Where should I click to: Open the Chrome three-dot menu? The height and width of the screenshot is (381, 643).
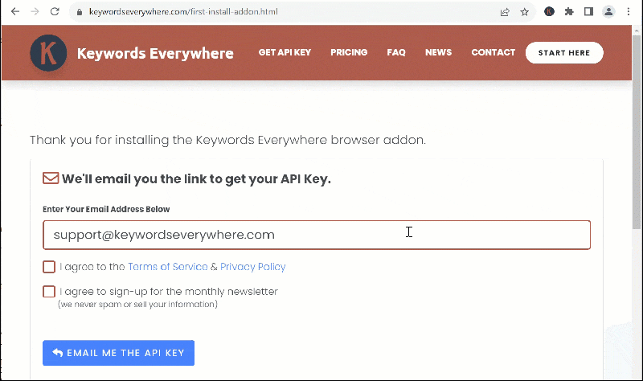[629, 11]
